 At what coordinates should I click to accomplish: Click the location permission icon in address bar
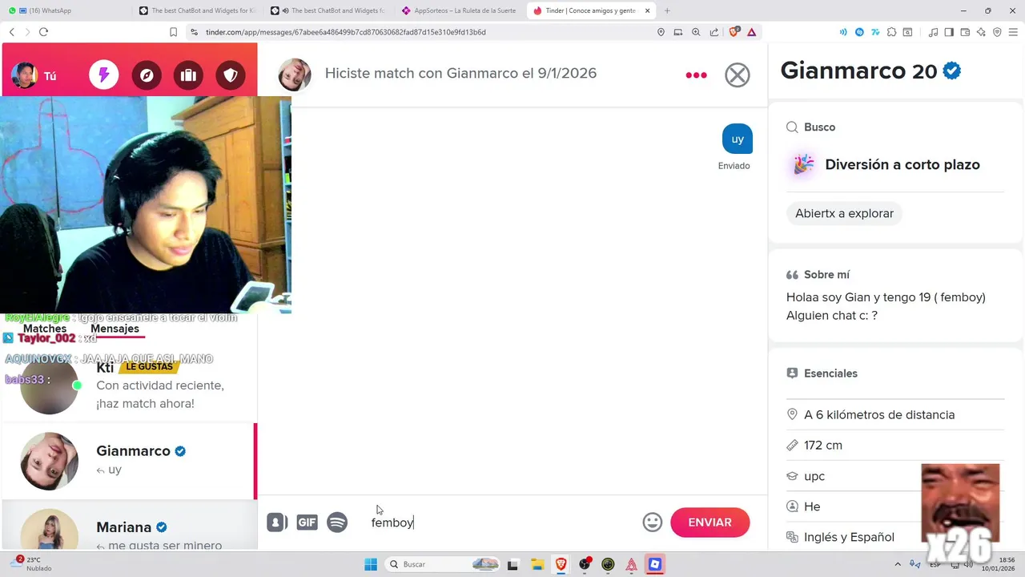(661, 32)
